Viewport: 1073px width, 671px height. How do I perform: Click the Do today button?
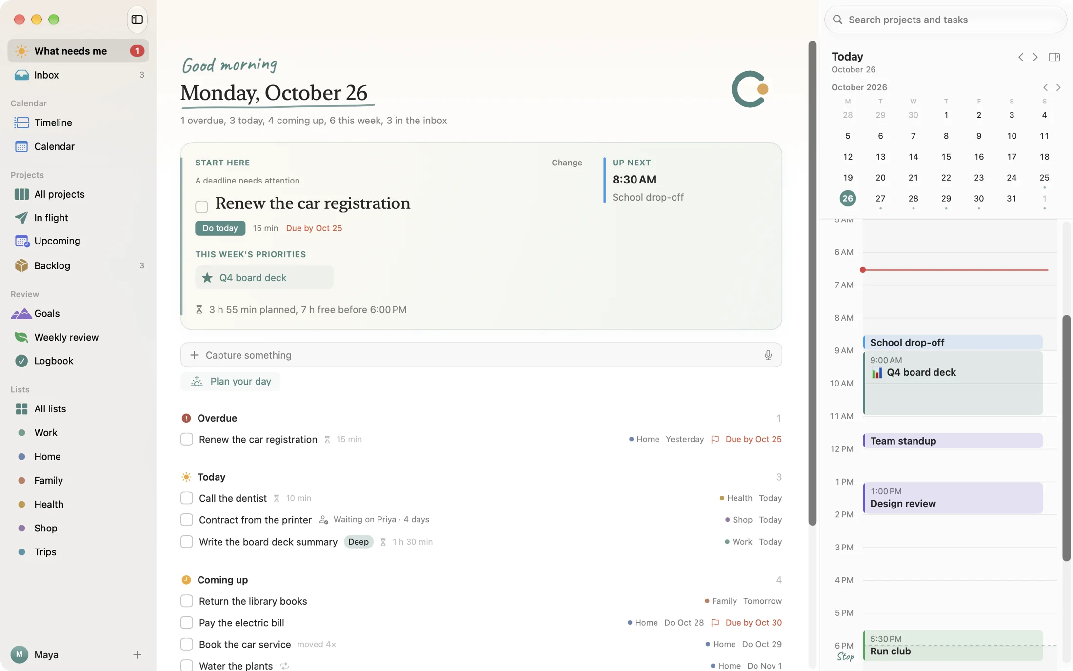coord(220,228)
